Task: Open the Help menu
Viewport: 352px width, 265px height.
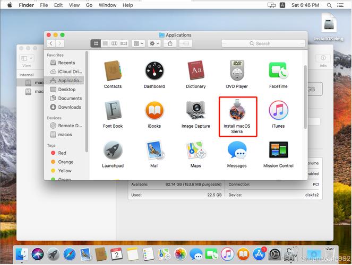Action: (x=128, y=5)
